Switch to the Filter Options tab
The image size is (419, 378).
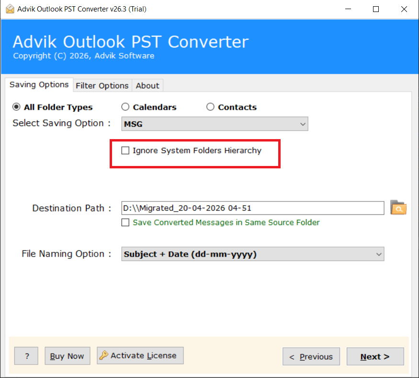point(102,85)
